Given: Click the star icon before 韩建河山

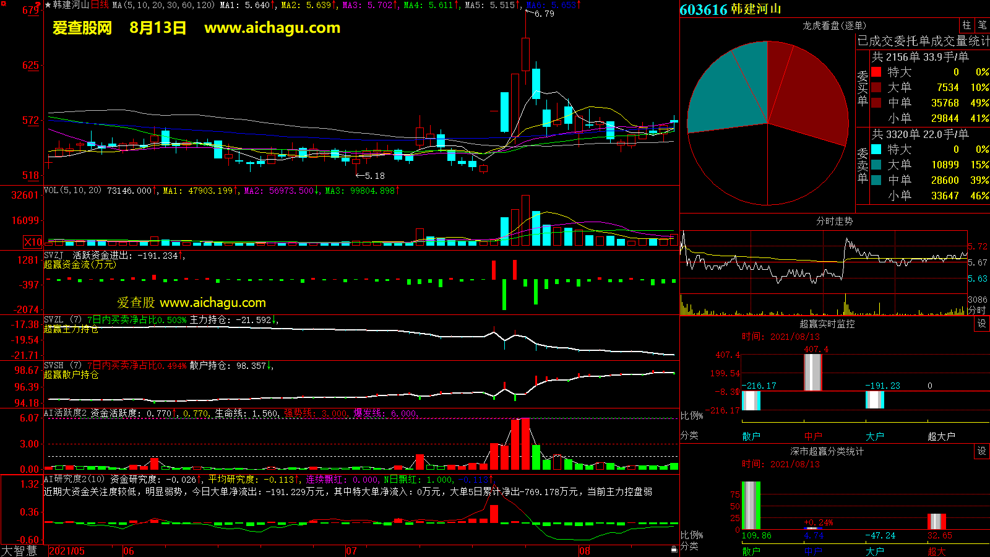Looking at the screenshot, I should 48,5.
